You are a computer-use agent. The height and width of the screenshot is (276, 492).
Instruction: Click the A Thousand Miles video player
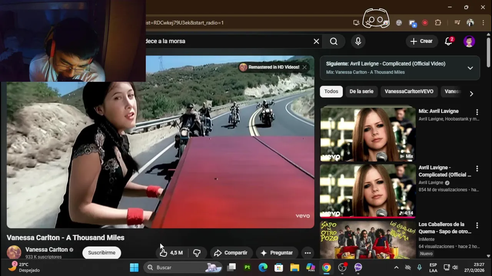coord(160,142)
